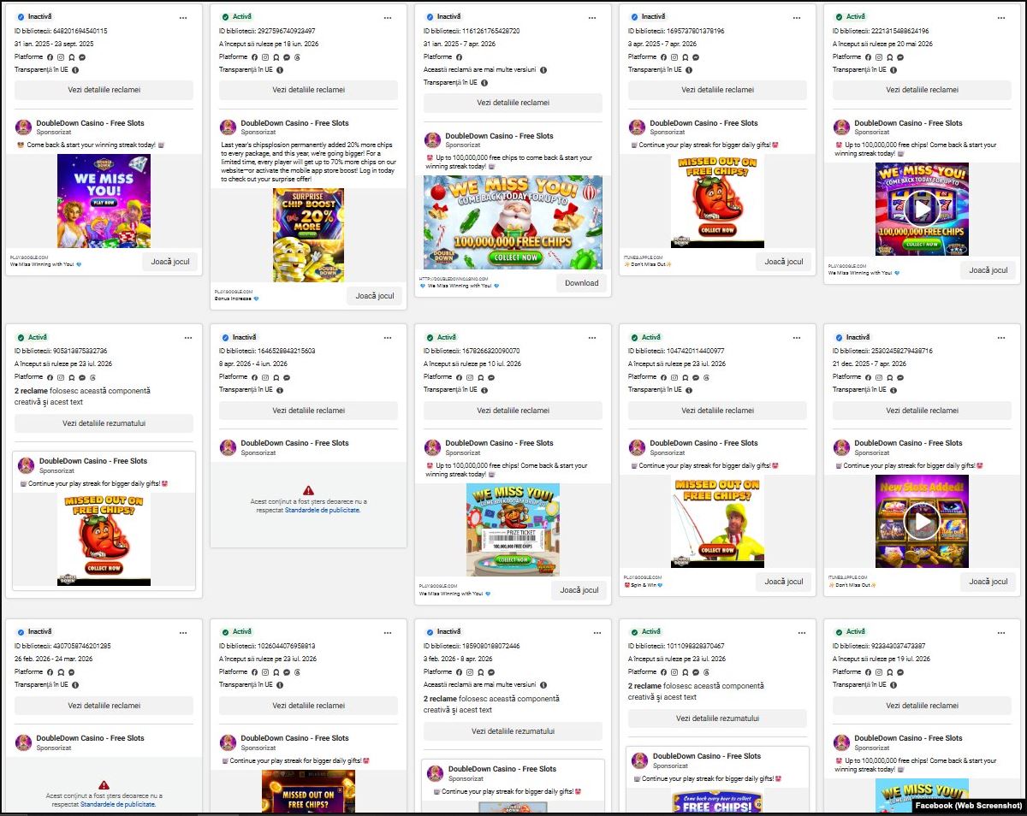Open the Surprise Chip Boost ad image
1027x816 pixels.
308,235
